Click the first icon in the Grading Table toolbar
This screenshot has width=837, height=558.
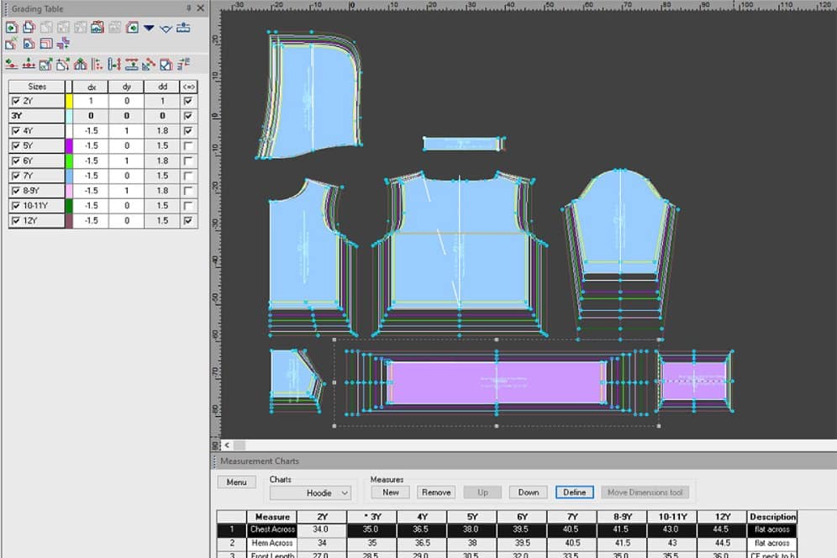12,28
